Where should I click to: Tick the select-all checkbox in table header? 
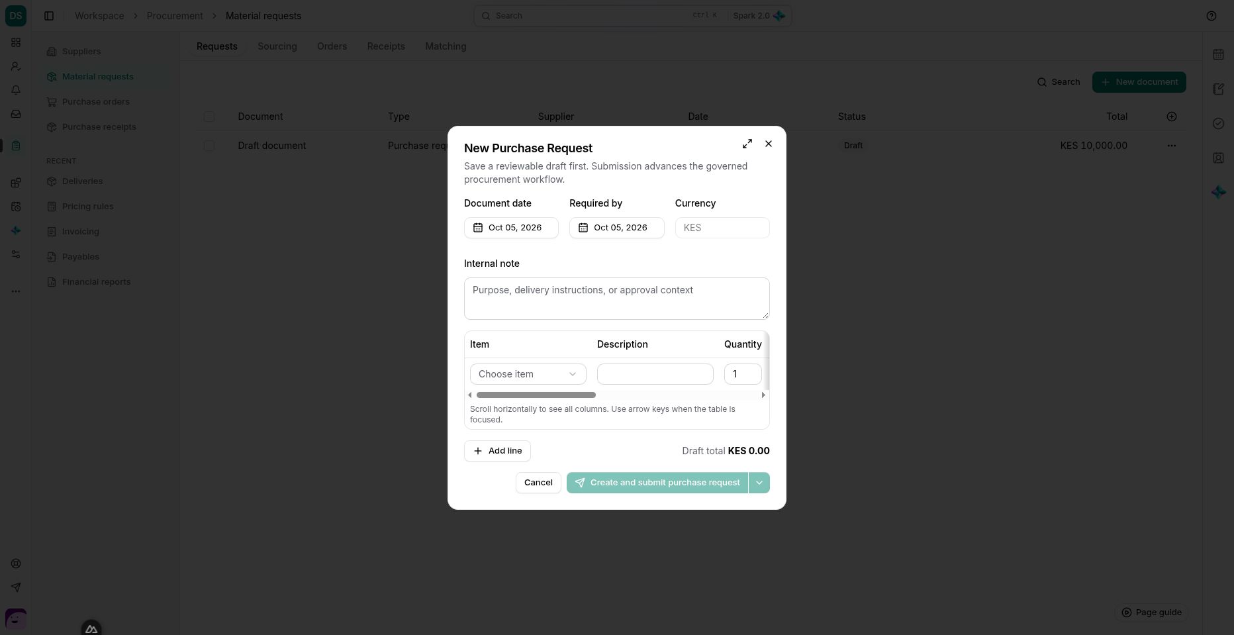(x=209, y=117)
